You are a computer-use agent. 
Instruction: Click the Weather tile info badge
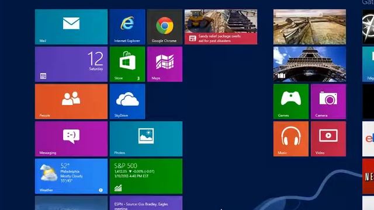click(x=101, y=190)
